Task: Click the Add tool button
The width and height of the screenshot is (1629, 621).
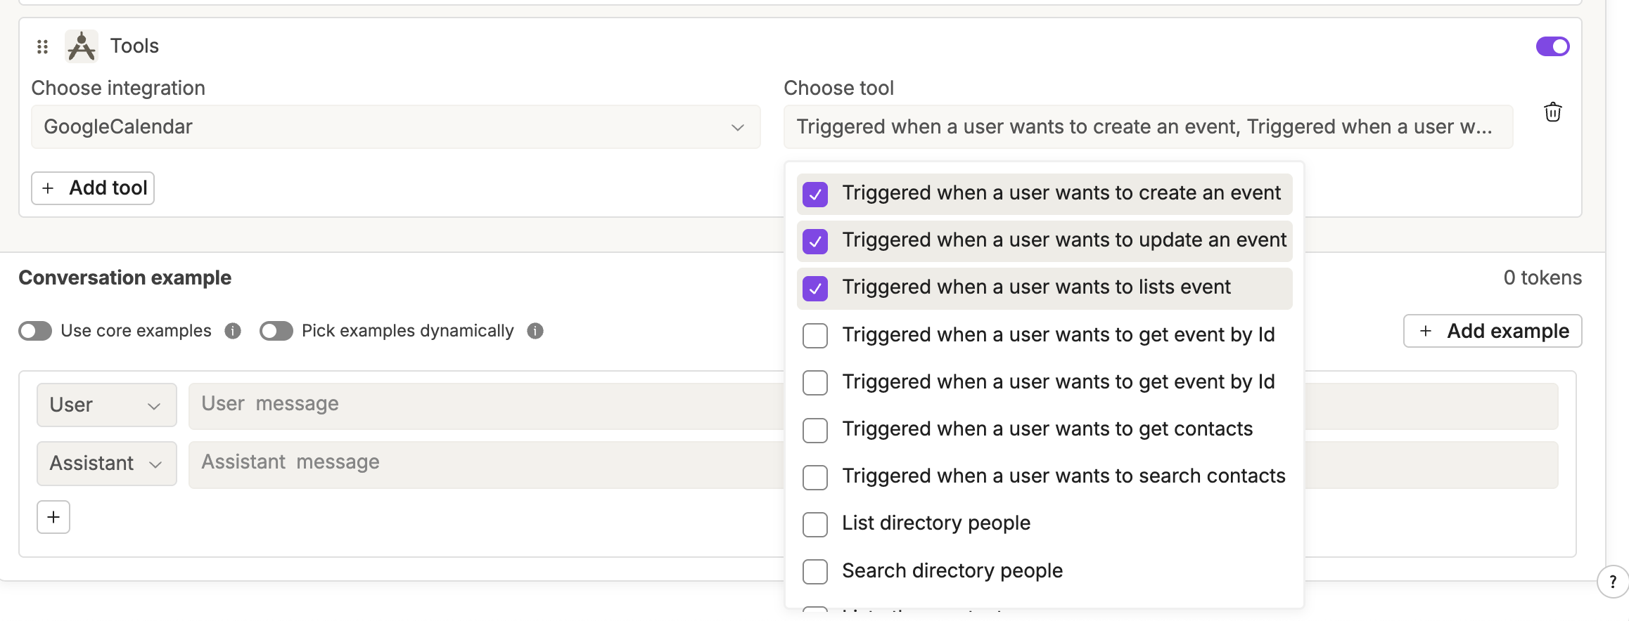Action: point(93,188)
